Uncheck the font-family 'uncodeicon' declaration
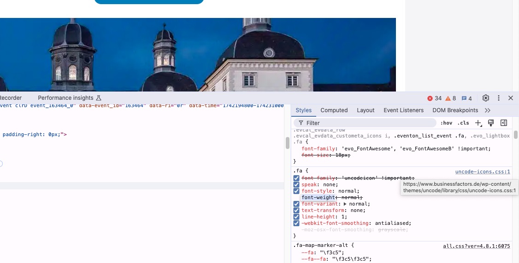 point(296,178)
